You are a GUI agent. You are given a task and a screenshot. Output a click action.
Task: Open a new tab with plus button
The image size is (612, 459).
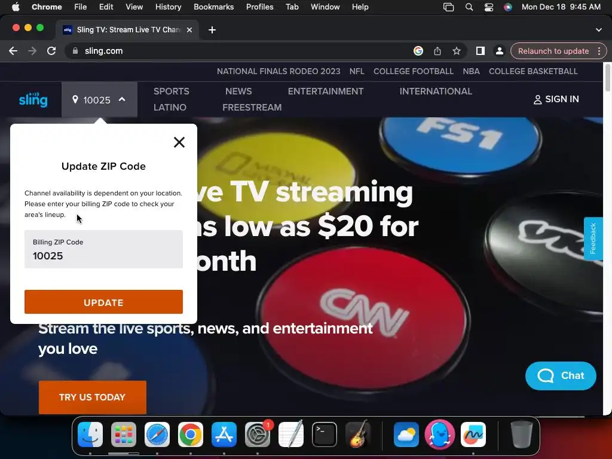pos(212,30)
